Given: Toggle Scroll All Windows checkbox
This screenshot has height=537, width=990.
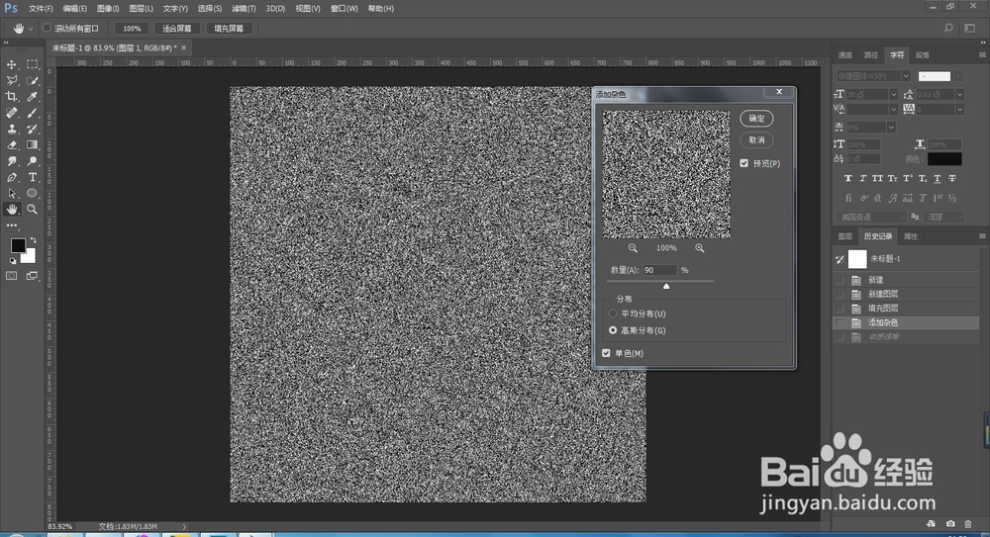Looking at the screenshot, I should [x=47, y=28].
